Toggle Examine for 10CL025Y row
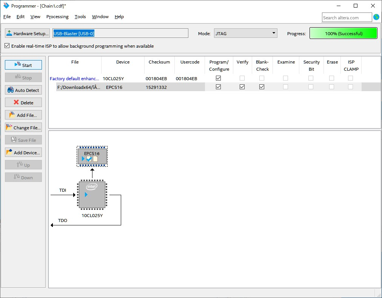Screen dimensions: 382x298 (285, 78)
